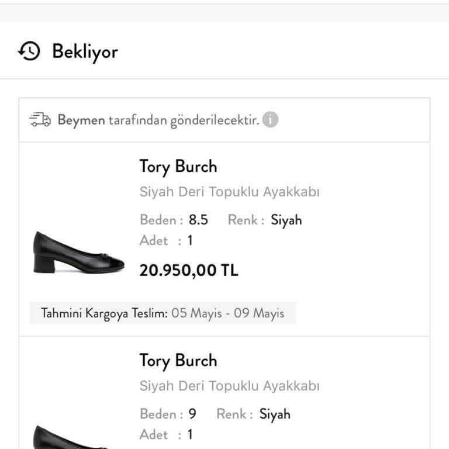
Task: Open Tory Burch brand of size 9 item
Action: [178, 361]
